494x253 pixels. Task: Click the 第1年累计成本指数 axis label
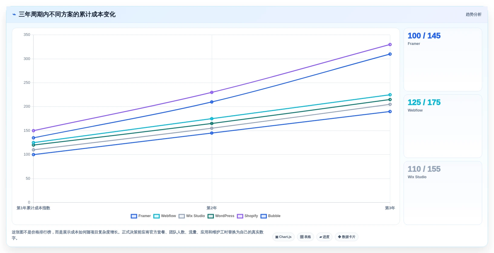pos(33,208)
